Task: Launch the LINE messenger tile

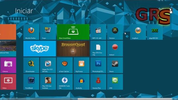Action: click(115, 82)
